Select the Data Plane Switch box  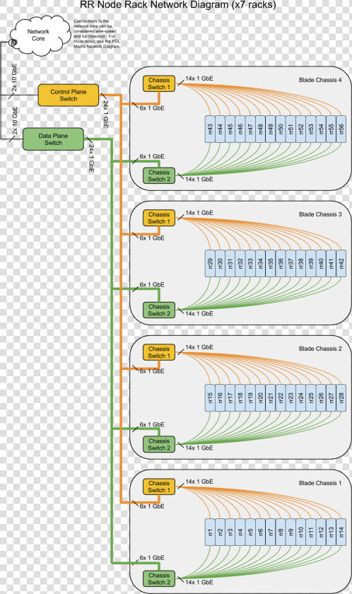[54, 139]
